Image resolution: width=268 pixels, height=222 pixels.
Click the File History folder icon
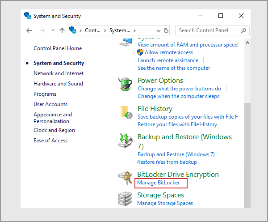126,112
